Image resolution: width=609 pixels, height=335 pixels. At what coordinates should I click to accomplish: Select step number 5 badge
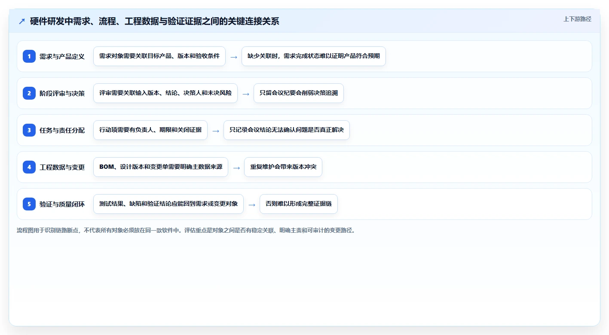click(29, 204)
